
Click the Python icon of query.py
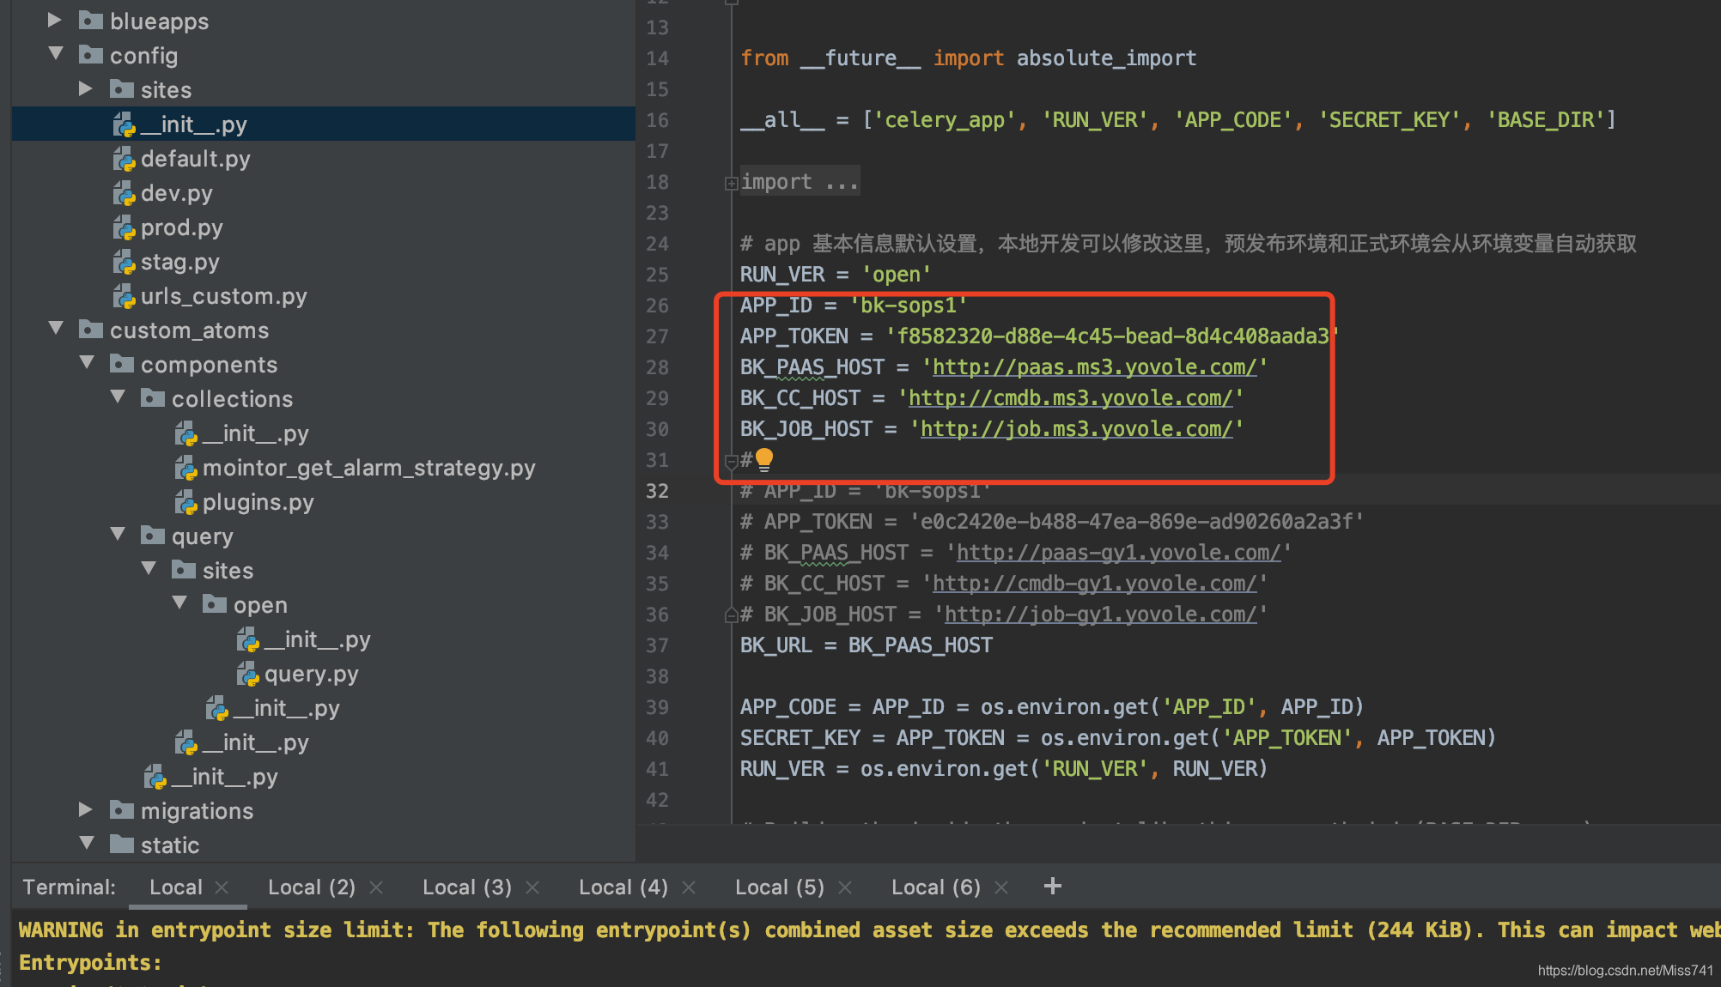point(248,674)
